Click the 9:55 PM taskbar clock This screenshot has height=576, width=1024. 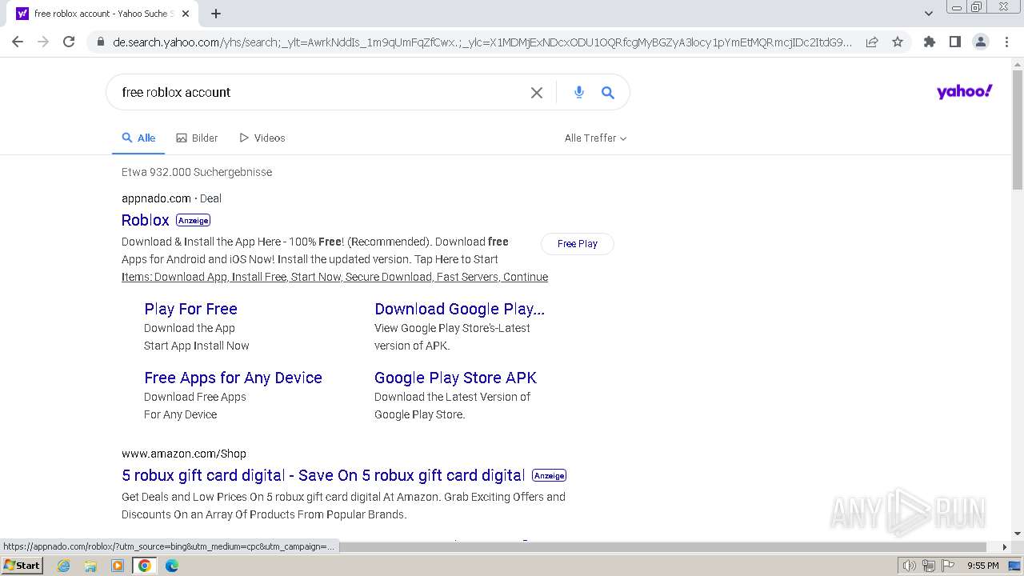coord(983,566)
